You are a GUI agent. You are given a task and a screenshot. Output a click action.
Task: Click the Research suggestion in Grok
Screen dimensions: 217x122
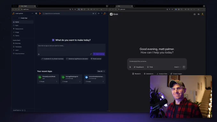tap(137, 74)
